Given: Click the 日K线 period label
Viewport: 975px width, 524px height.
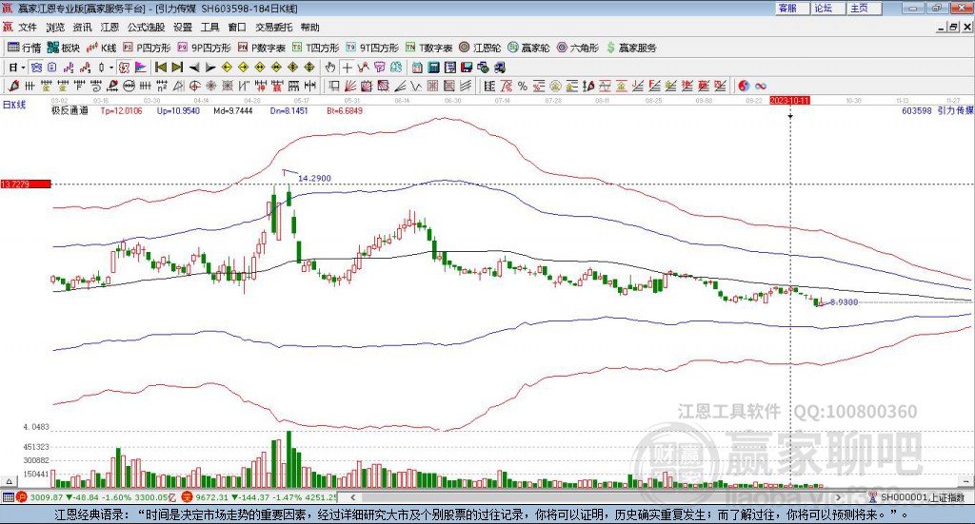Looking at the screenshot, I should [14, 105].
